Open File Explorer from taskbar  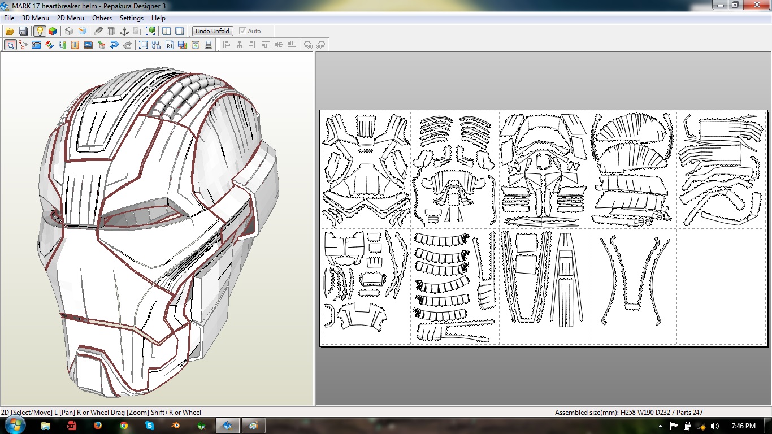tap(46, 426)
